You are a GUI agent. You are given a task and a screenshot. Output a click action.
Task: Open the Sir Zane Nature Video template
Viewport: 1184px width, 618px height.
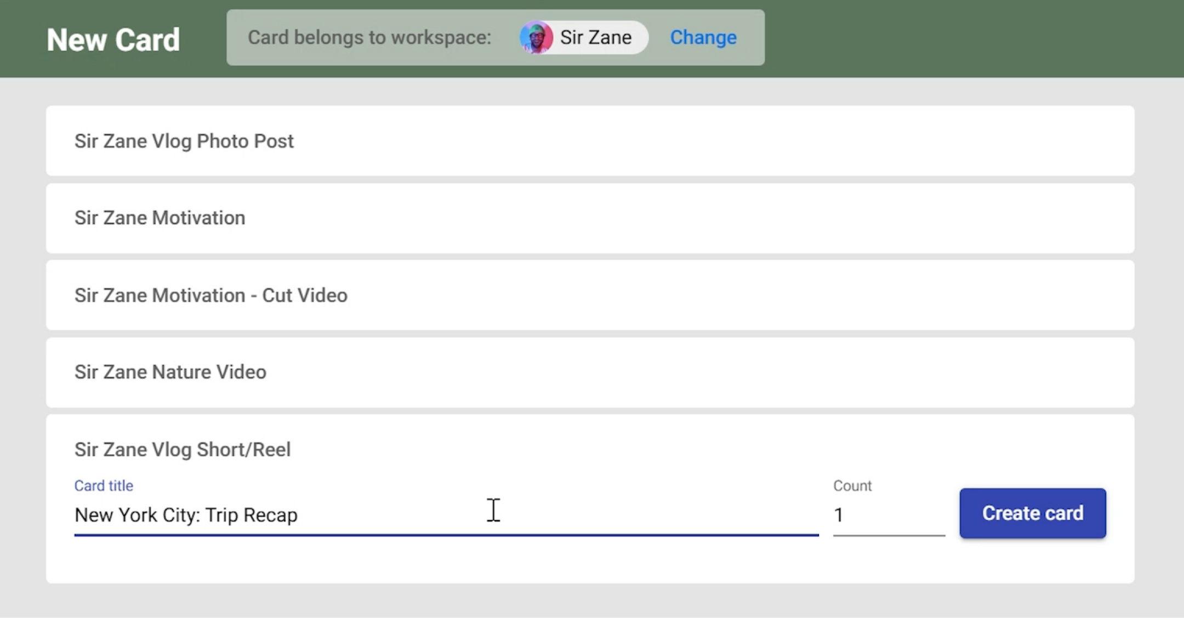click(170, 372)
